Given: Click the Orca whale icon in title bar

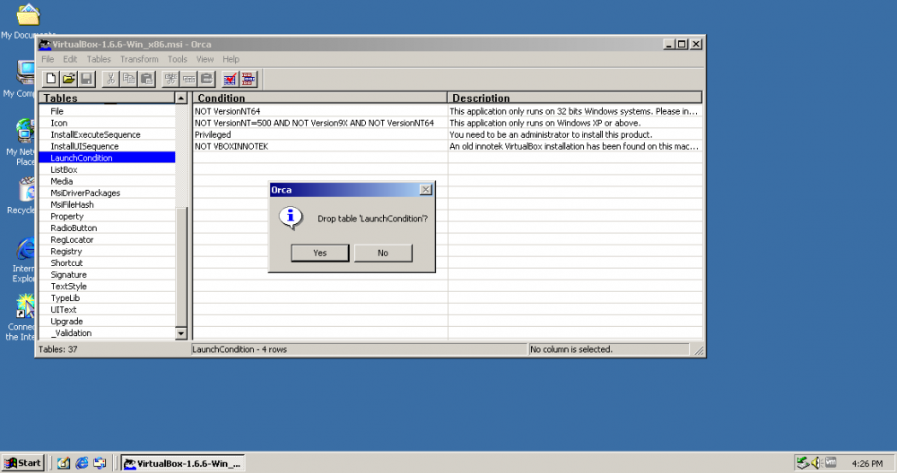Looking at the screenshot, I should 45,44.
